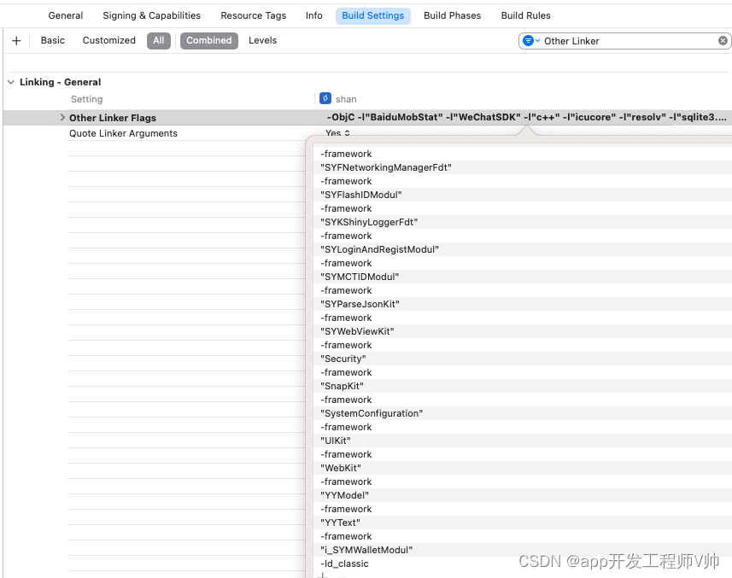Click the Quote Linker Arguments setting name

point(123,133)
